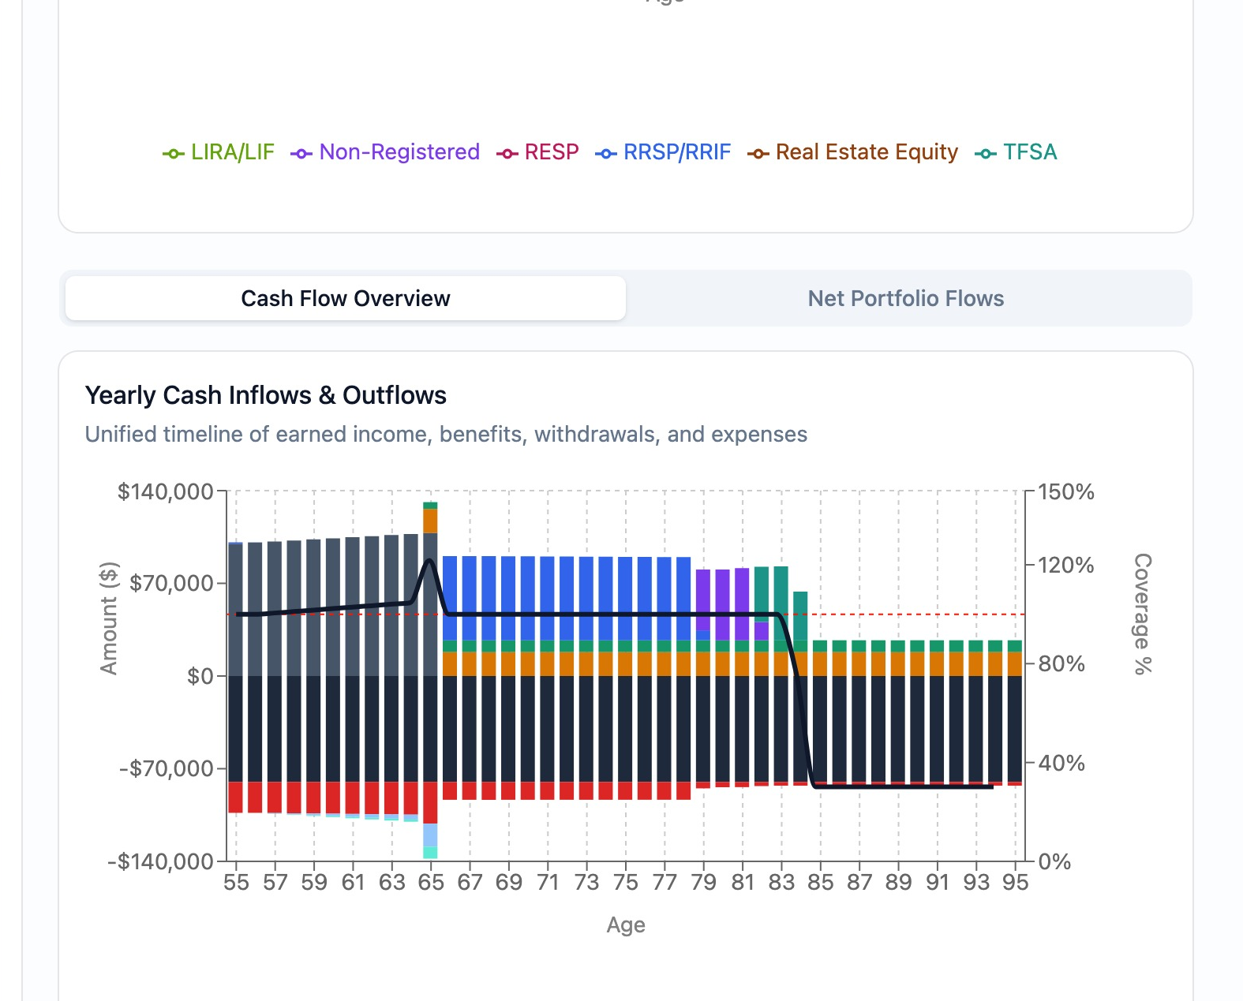This screenshot has height=1001, width=1243.
Task: Click the age 95 x-axis tick label
Action: tap(1015, 882)
